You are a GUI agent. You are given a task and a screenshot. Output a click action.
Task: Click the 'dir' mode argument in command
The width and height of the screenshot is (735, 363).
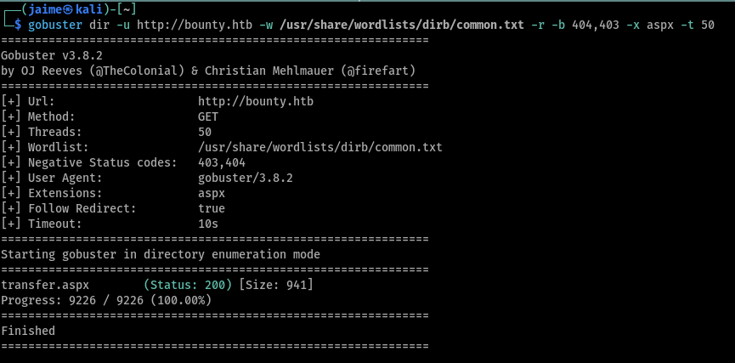99,25
